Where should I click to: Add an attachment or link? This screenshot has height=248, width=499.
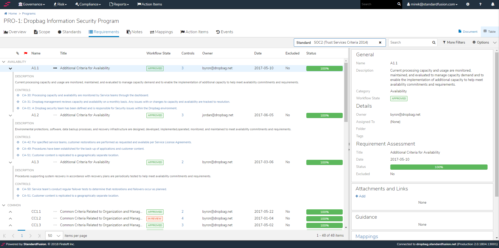point(360,196)
